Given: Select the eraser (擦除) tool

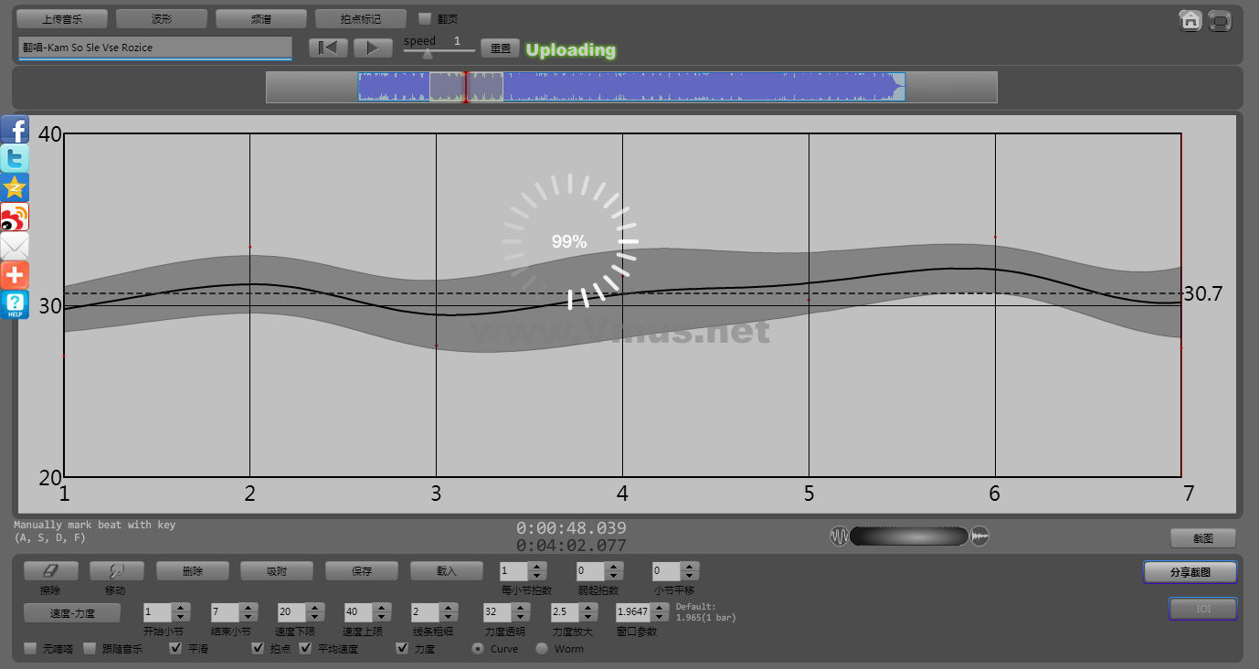Looking at the screenshot, I should coord(50,571).
